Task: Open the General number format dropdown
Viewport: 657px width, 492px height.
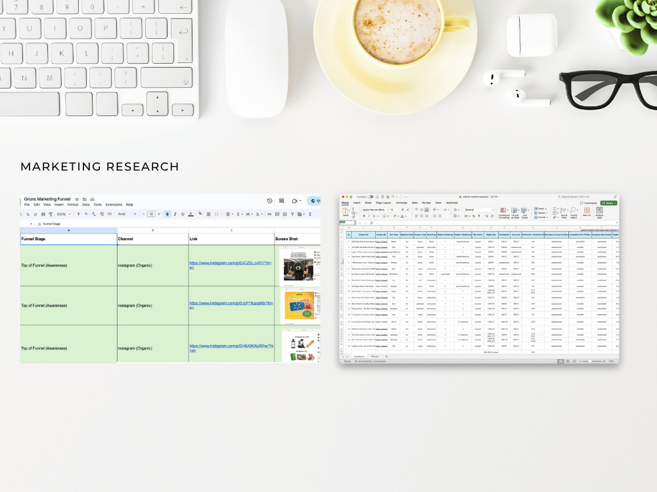Action: pyautogui.click(x=479, y=210)
